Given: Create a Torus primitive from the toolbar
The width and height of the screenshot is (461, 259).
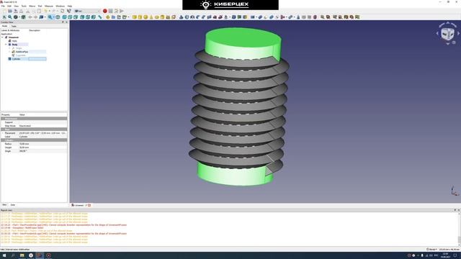Looking at the screenshot, I should coord(157,17).
